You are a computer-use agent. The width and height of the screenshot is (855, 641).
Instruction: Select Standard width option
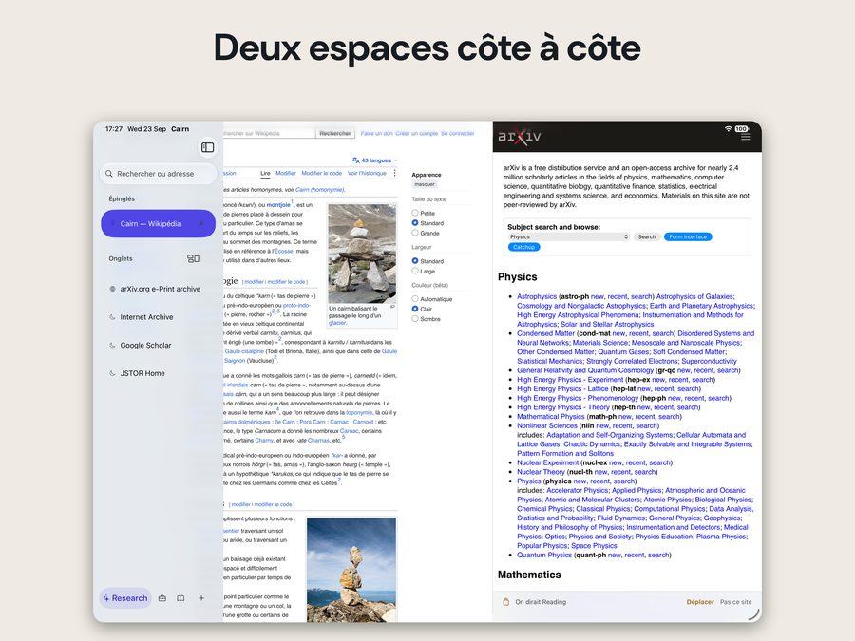[x=415, y=261]
